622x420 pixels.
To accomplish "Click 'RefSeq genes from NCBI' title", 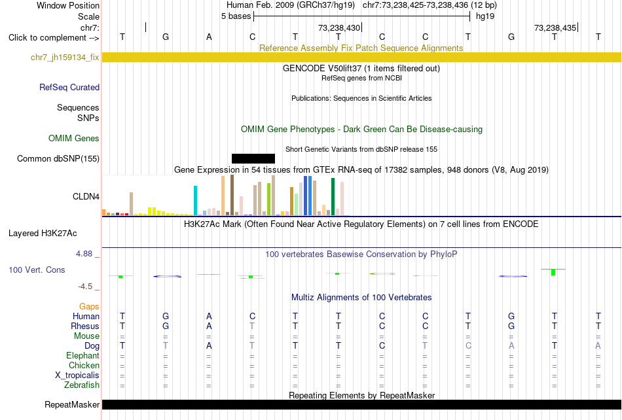I will (361, 78).
